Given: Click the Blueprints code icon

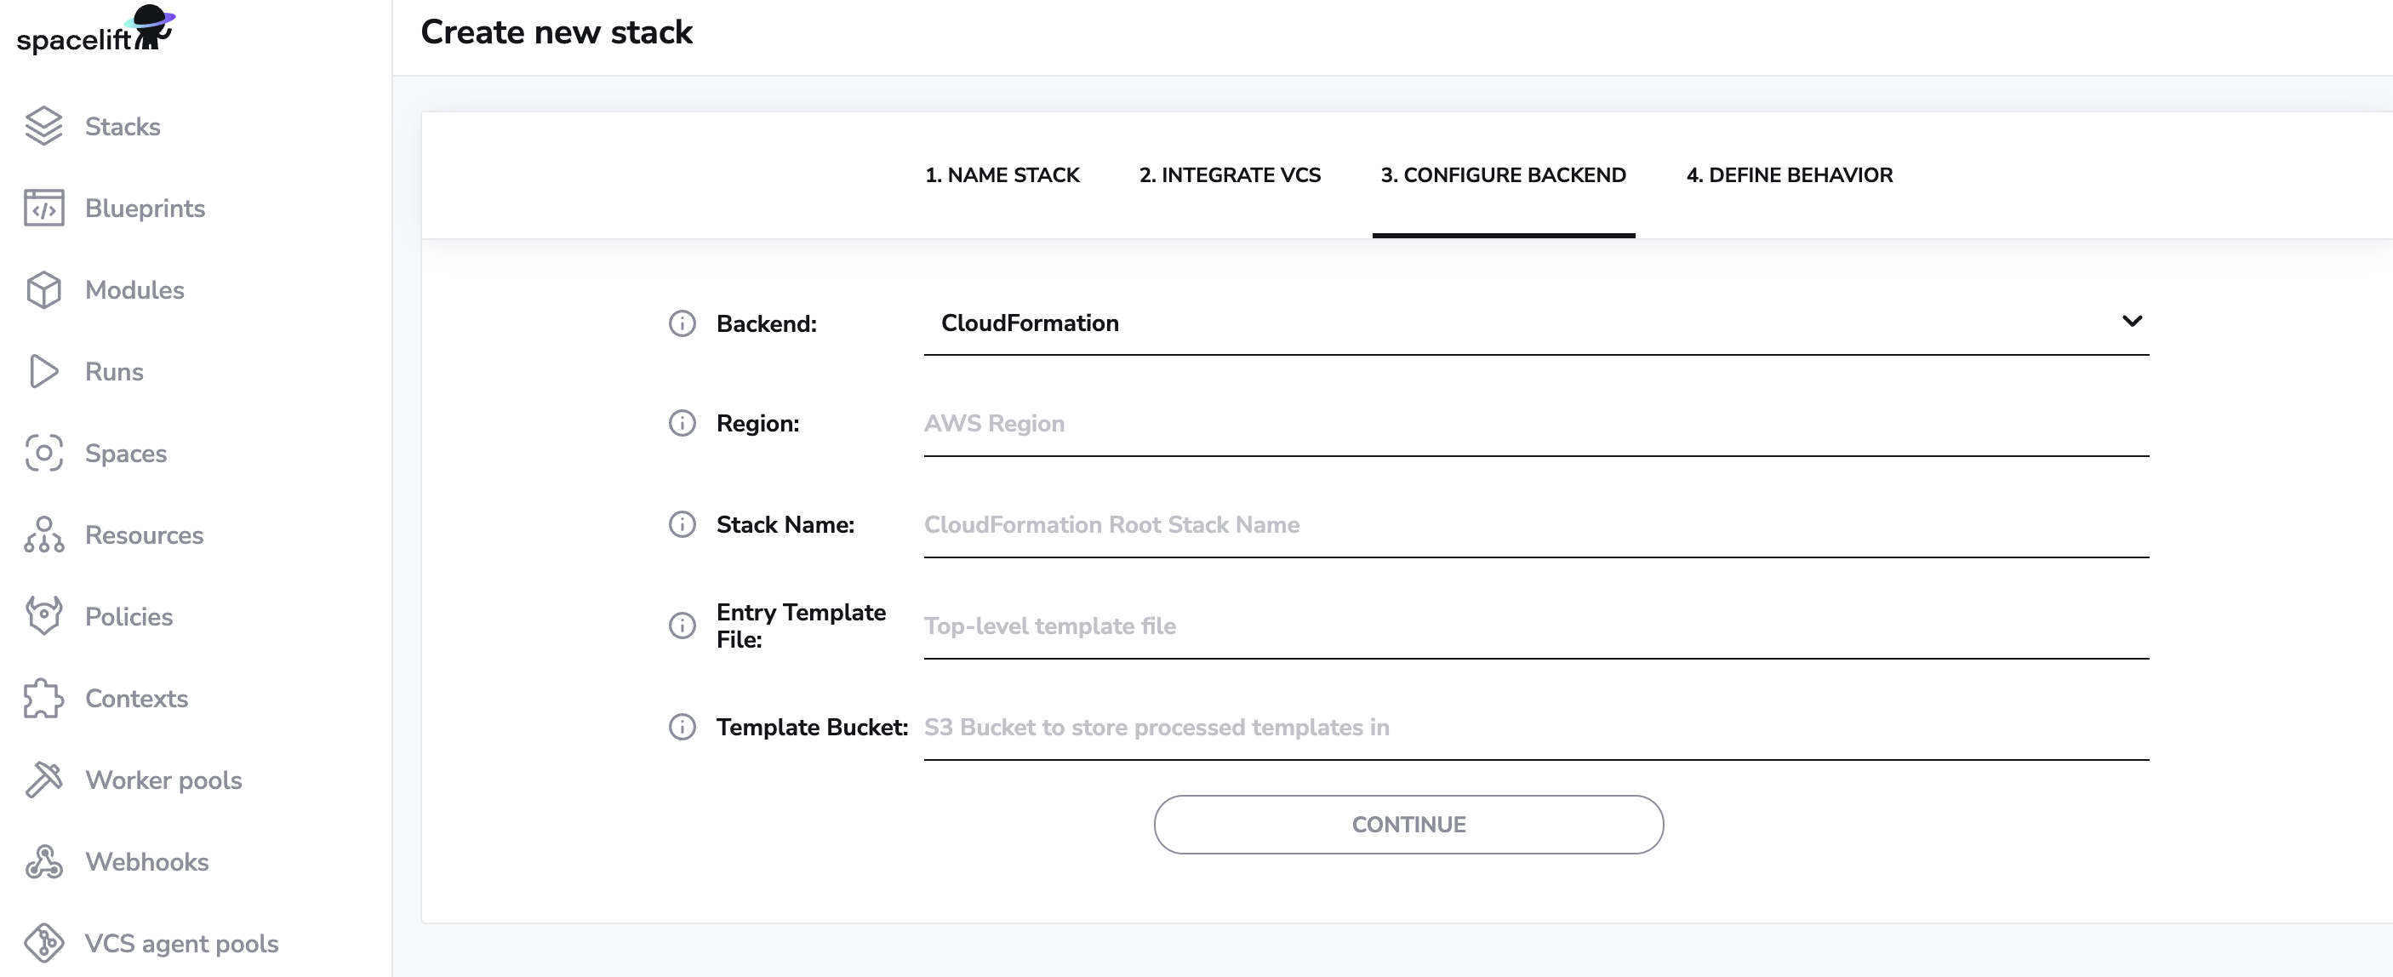Looking at the screenshot, I should [x=43, y=208].
